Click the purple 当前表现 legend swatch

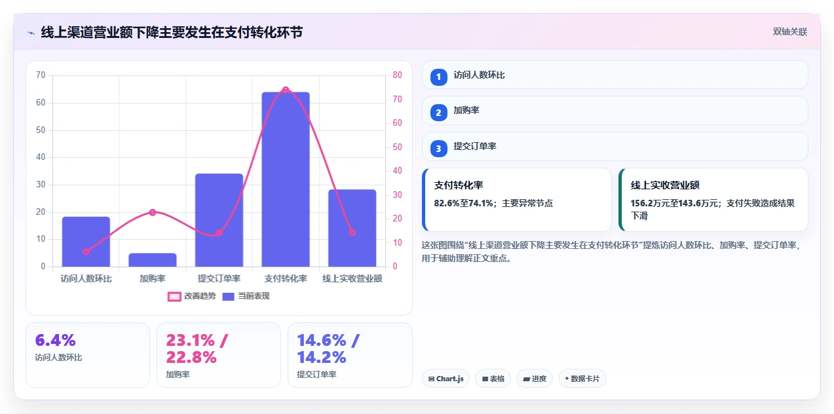tap(229, 296)
